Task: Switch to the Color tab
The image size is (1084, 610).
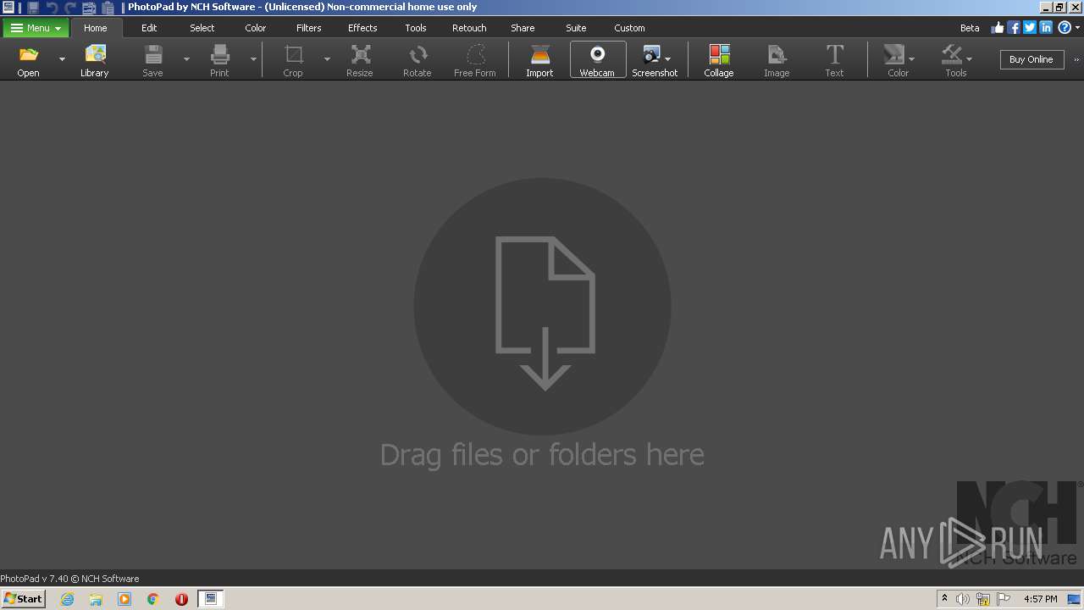Action: [256, 28]
